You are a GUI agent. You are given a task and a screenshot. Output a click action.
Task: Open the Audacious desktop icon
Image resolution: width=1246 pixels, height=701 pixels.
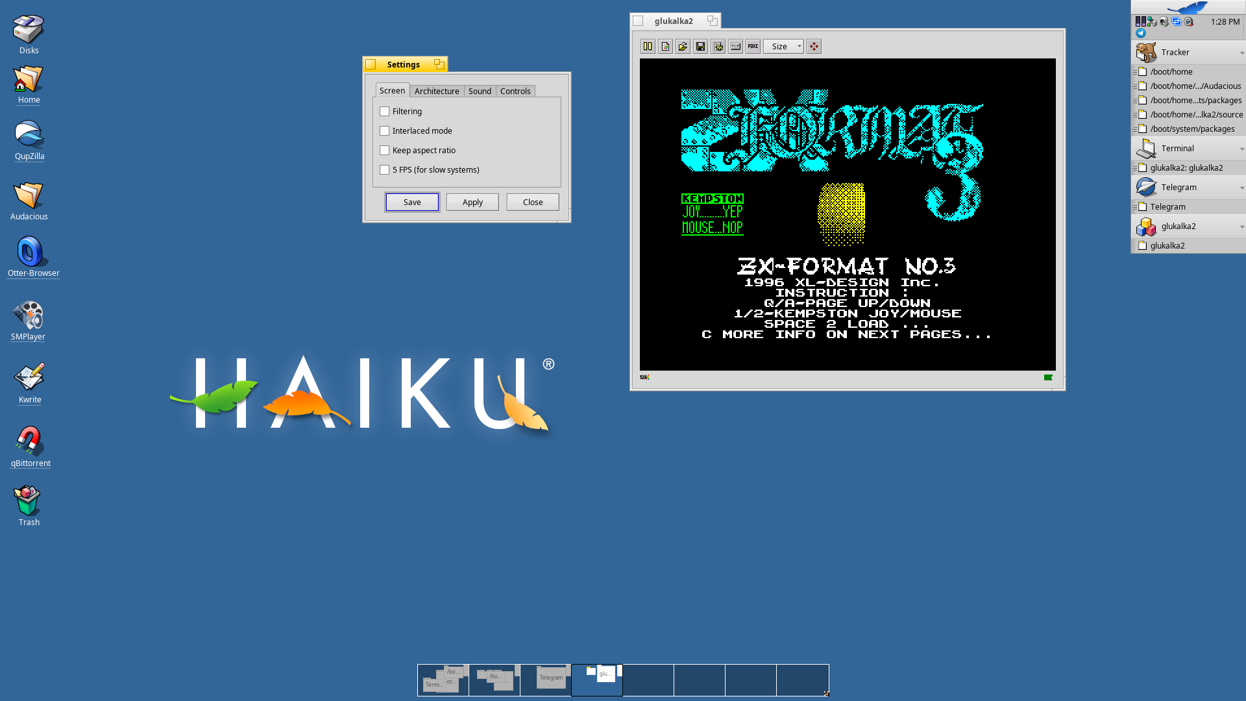pos(29,201)
